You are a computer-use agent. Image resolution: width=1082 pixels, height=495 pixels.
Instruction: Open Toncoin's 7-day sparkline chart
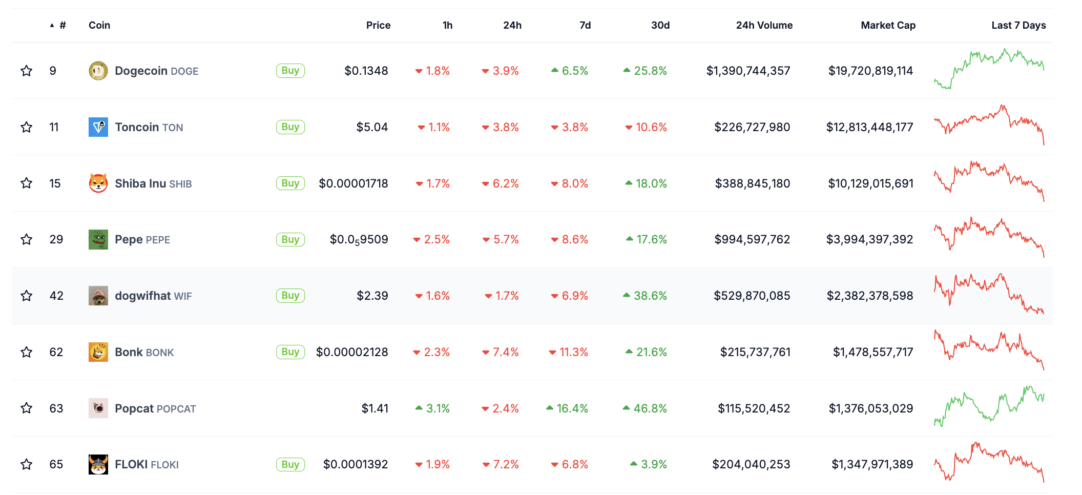989,125
